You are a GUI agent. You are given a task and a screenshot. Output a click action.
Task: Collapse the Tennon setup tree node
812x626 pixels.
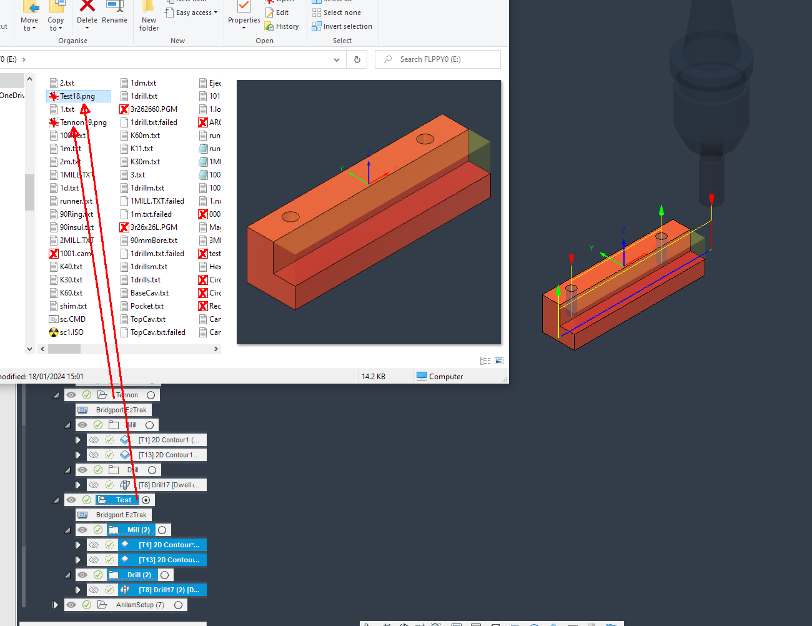coord(56,395)
